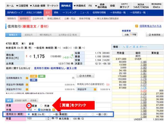Screen dimensions: 166x124
Task: Choose the 一般(1日) credit type option
Action: tap(93, 114)
